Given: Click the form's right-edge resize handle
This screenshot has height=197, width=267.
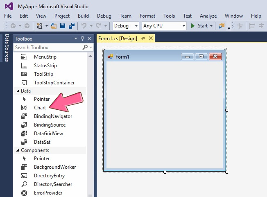Looking at the screenshot, I should click(226, 110).
